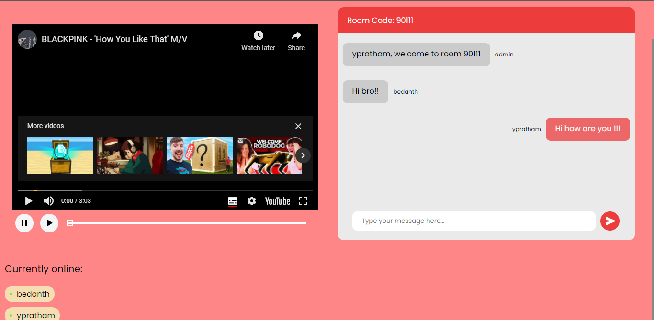Viewport: 654px width, 320px height.
Task: Focus the message input field
Action: (x=474, y=221)
